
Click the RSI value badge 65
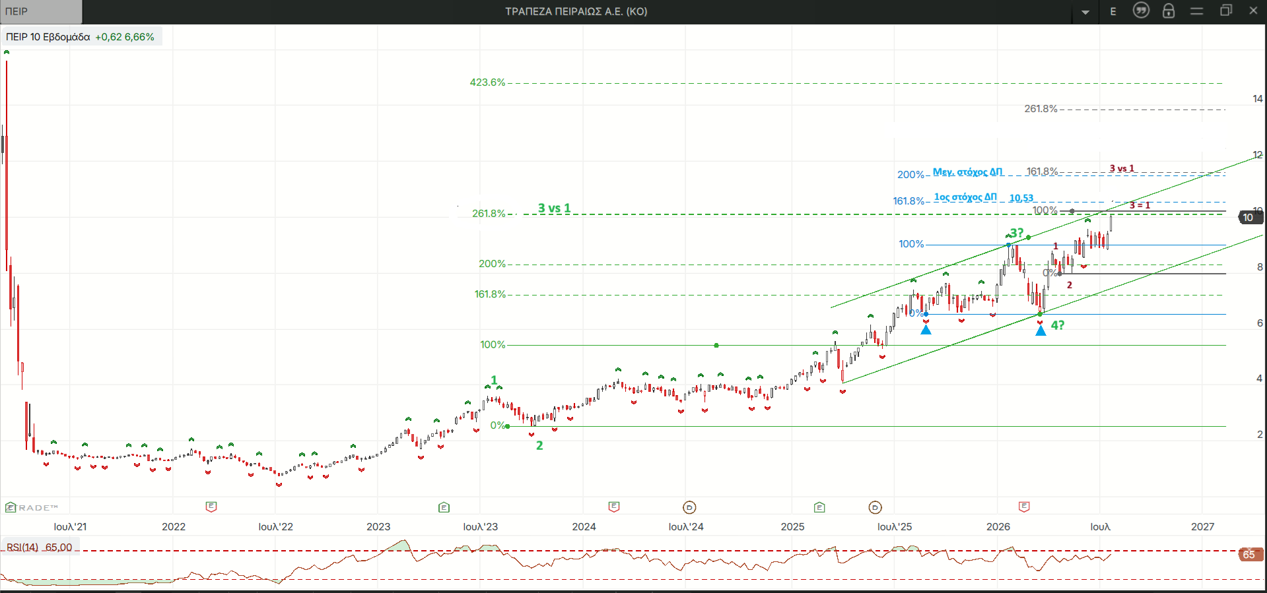point(1249,555)
